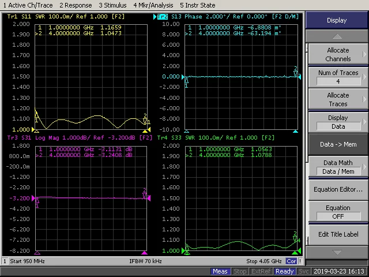Click the softkey menu scroll-down arrow
Viewport: 369px width, 277px height.
pos(337,253)
